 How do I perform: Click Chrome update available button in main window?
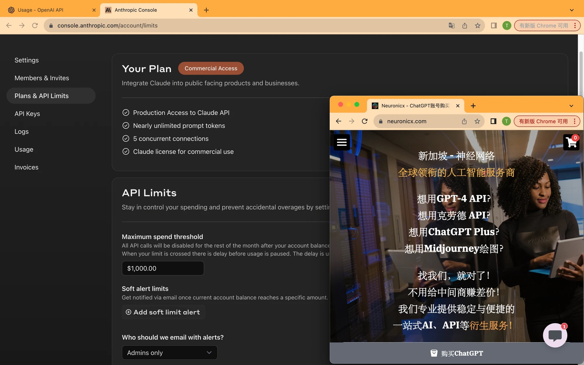(543, 26)
